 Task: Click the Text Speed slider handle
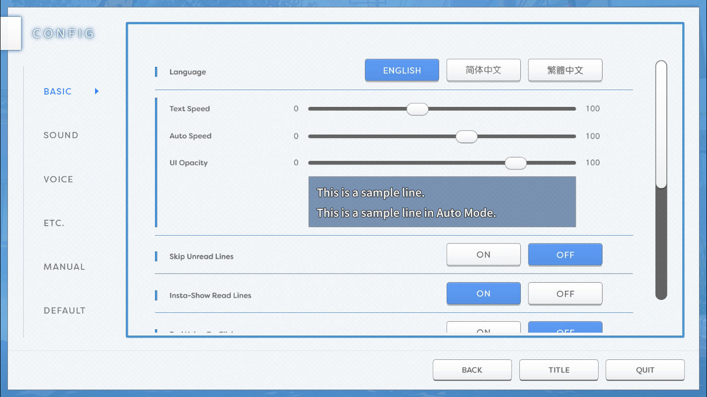417,109
